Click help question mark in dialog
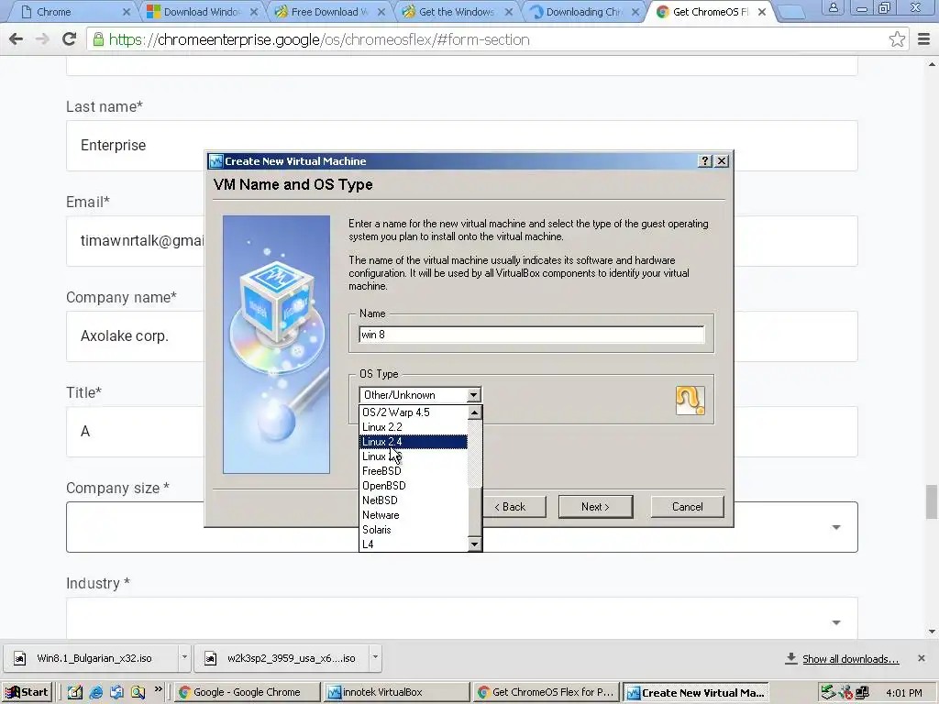 click(705, 161)
